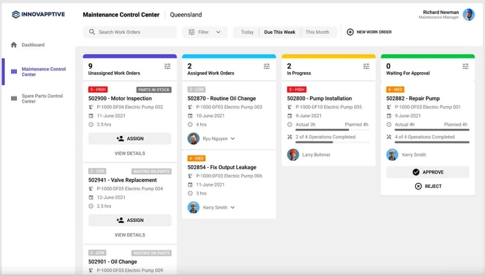The height and width of the screenshot is (276, 485).
Task: Click the Search Work Orders field
Action: [130, 32]
